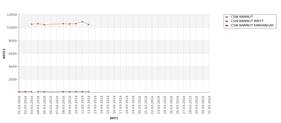Click the DAYS axis title

[x=114, y=118]
